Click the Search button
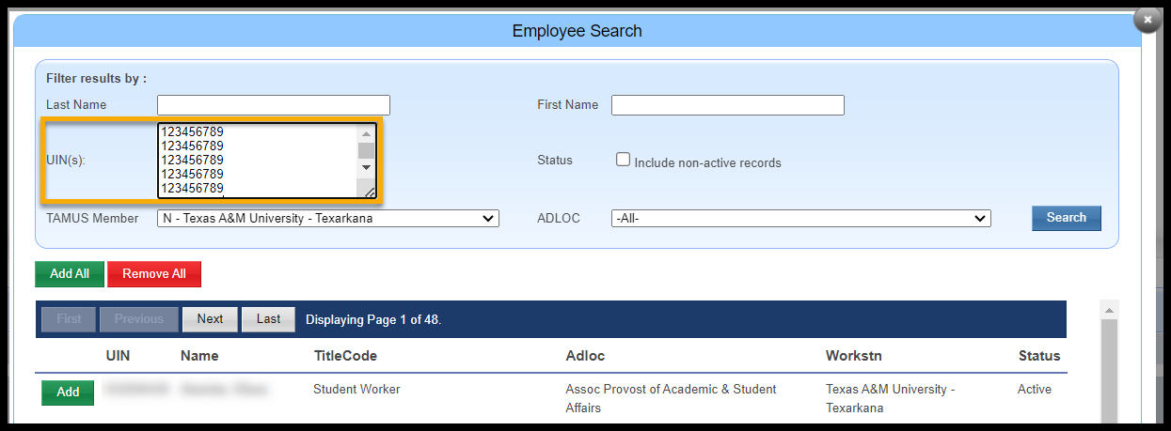 click(1066, 218)
